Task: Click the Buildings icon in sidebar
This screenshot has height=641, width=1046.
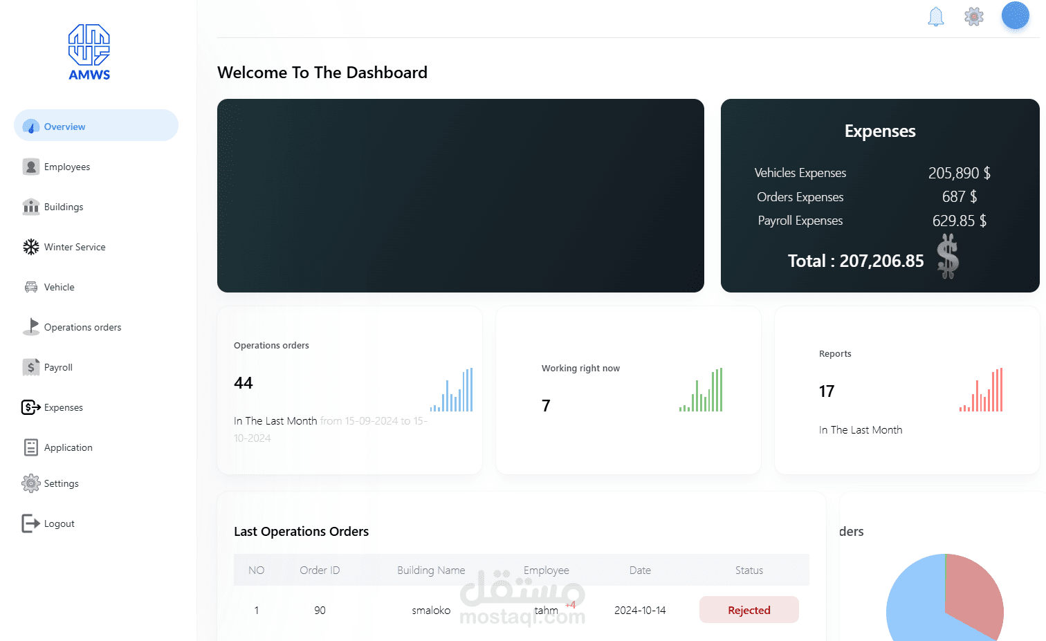Action: pos(31,207)
